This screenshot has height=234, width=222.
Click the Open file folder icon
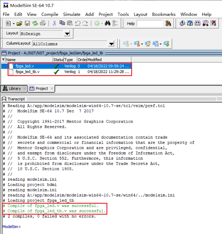click(x=19, y=24)
